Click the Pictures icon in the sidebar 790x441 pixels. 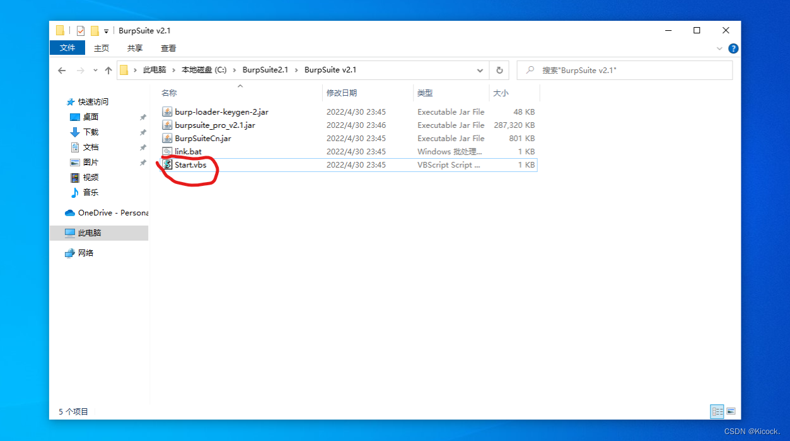coord(75,163)
